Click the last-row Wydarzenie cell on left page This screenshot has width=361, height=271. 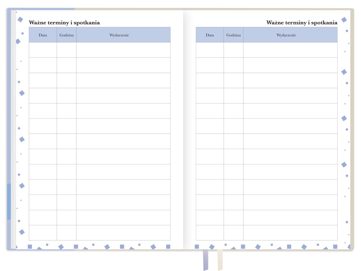pyautogui.click(x=123, y=233)
